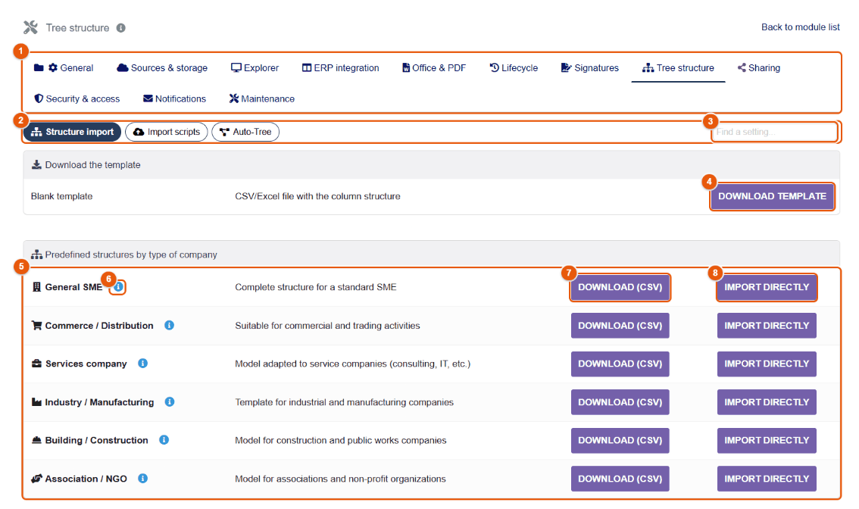Image resolution: width=859 pixels, height=509 pixels.
Task: Switch to the Maintenance tab
Action: (262, 98)
